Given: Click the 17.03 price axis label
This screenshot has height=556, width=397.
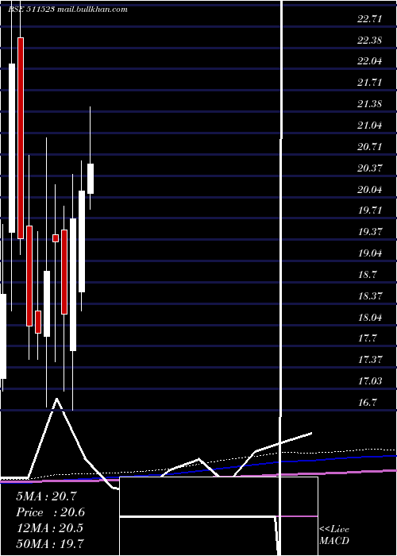Looking at the screenshot, I should click(370, 381).
